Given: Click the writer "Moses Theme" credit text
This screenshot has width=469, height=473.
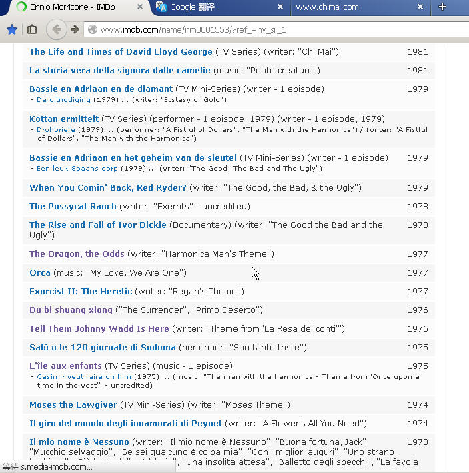Looking at the screenshot, I should tap(239, 404).
